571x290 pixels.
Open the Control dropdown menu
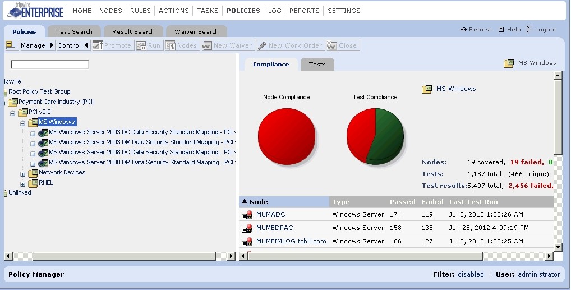(73, 45)
